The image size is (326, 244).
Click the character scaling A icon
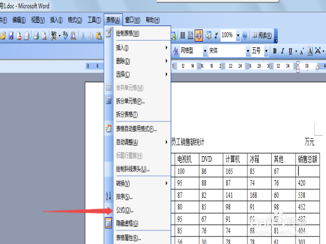point(318,51)
